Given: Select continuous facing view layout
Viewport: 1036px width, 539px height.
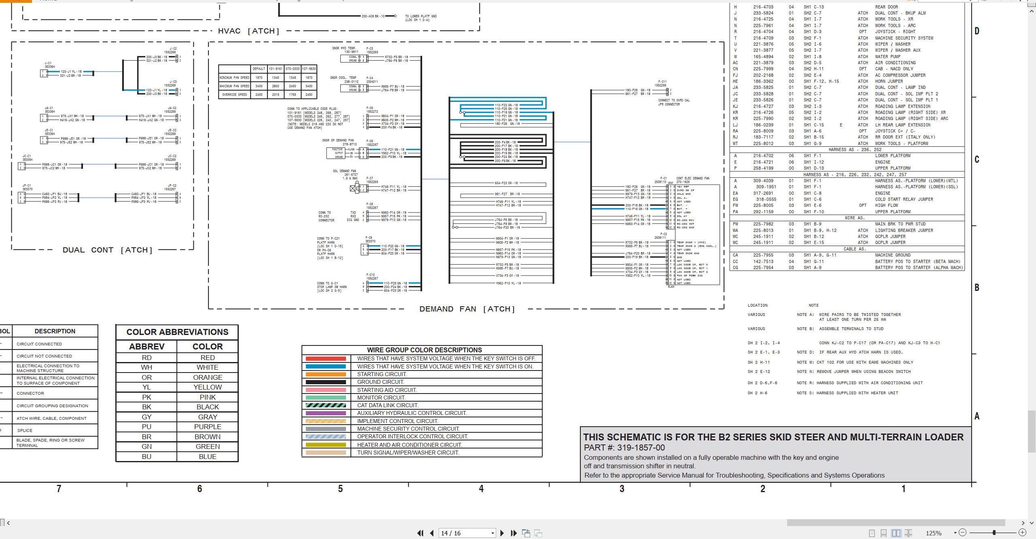Looking at the screenshot, I should coord(909,533).
